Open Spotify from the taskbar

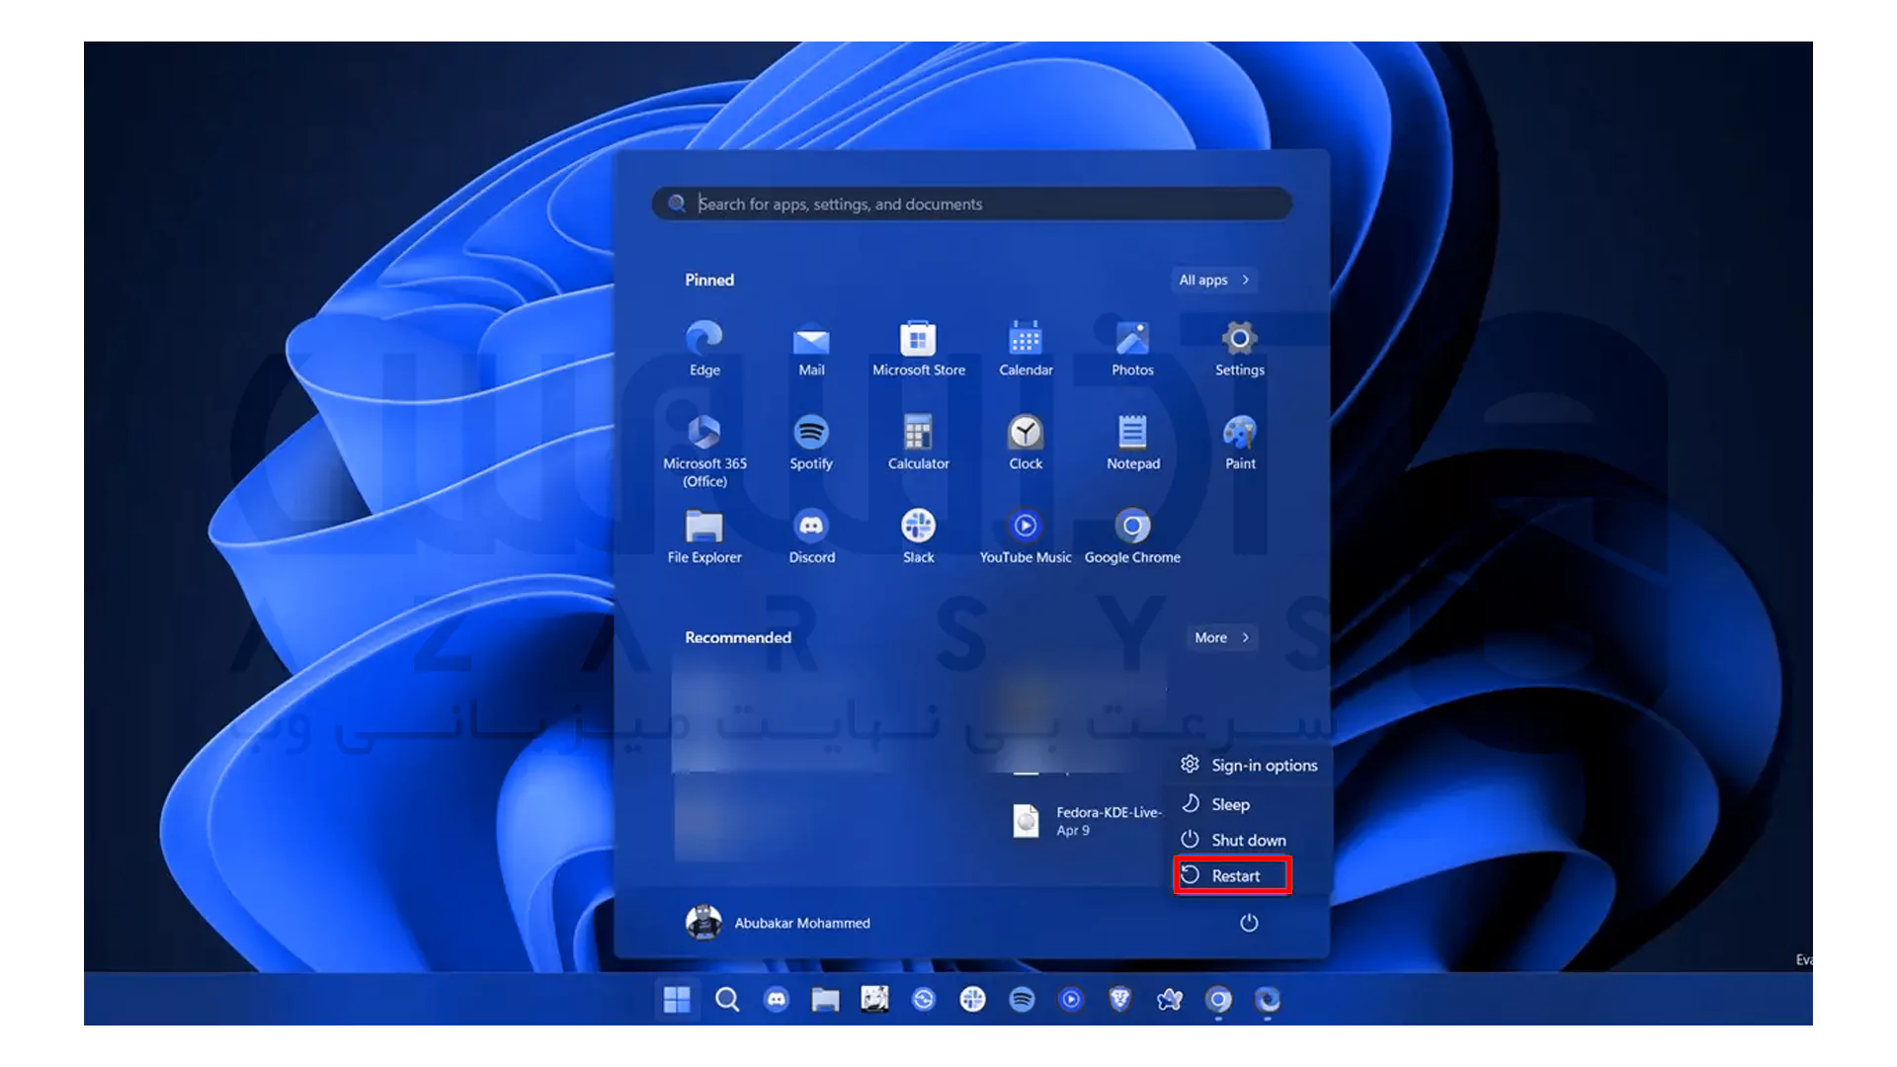click(x=1022, y=1000)
